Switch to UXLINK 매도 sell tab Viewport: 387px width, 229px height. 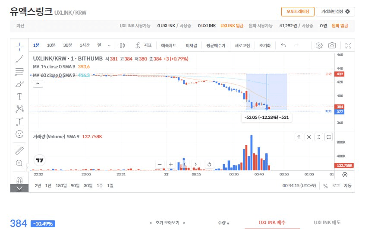pos(327,223)
